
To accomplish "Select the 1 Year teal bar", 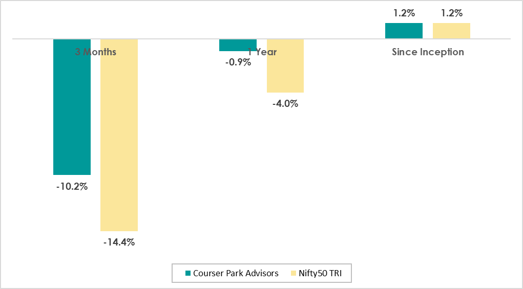I will (x=238, y=46).
